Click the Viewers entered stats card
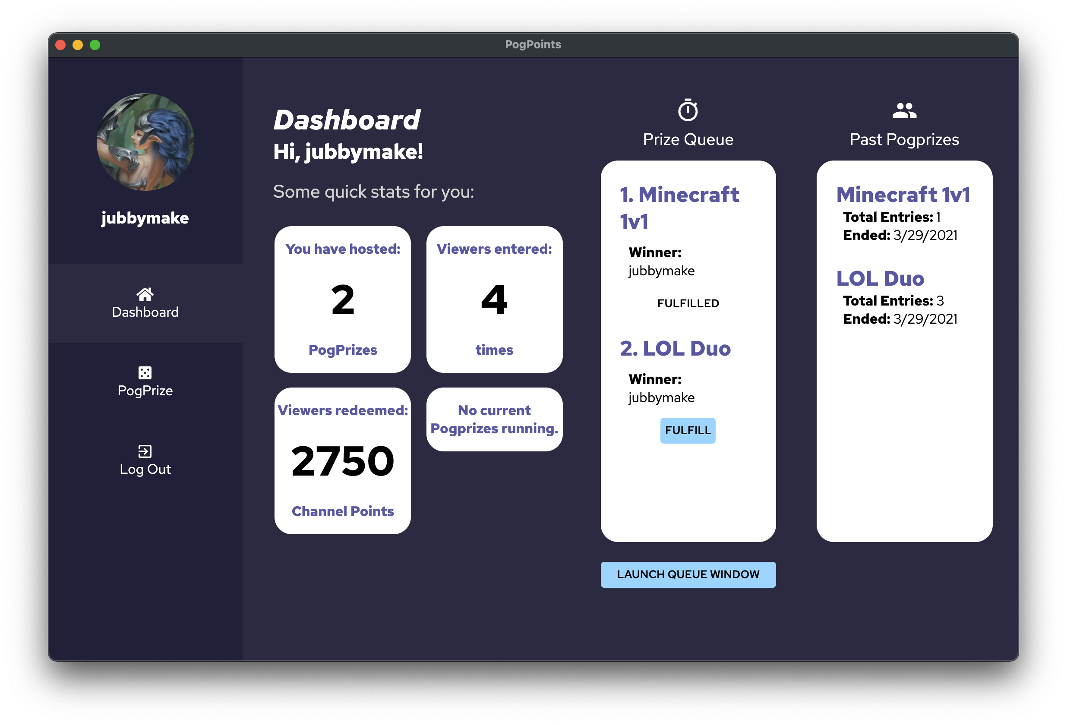Image resolution: width=1067 pixels, height=725 pixels. pos(494,299)
